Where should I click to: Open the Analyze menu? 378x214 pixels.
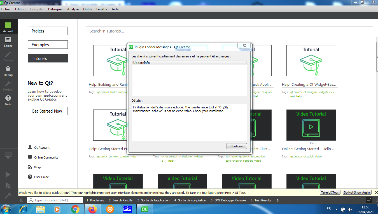pos(73,9)
